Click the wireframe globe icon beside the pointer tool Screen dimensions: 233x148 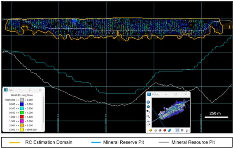click(182, 130)
